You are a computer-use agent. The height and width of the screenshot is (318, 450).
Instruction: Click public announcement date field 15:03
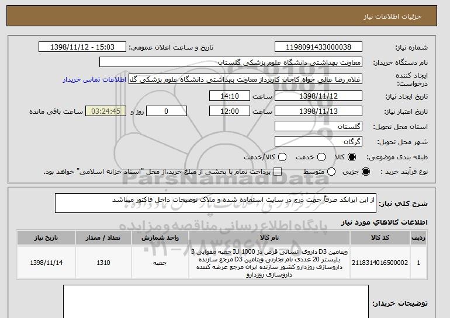point(82,47)
